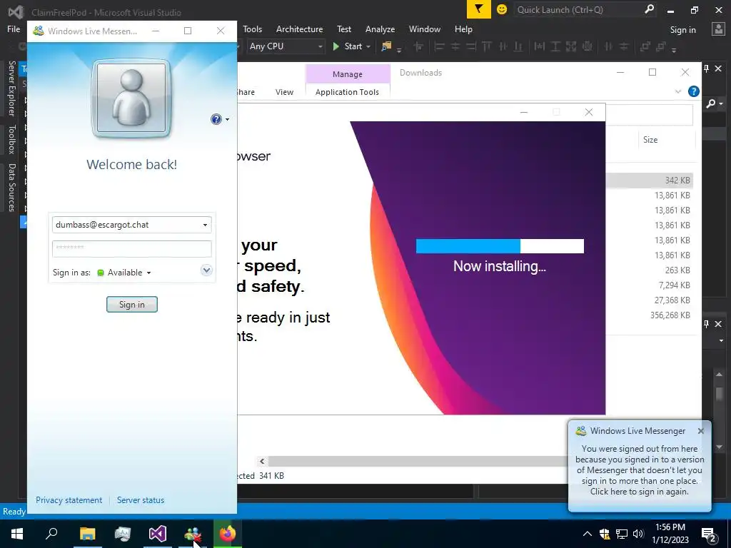Open the Server status link
Screen dimensions: 731x548
coord(141,500)
